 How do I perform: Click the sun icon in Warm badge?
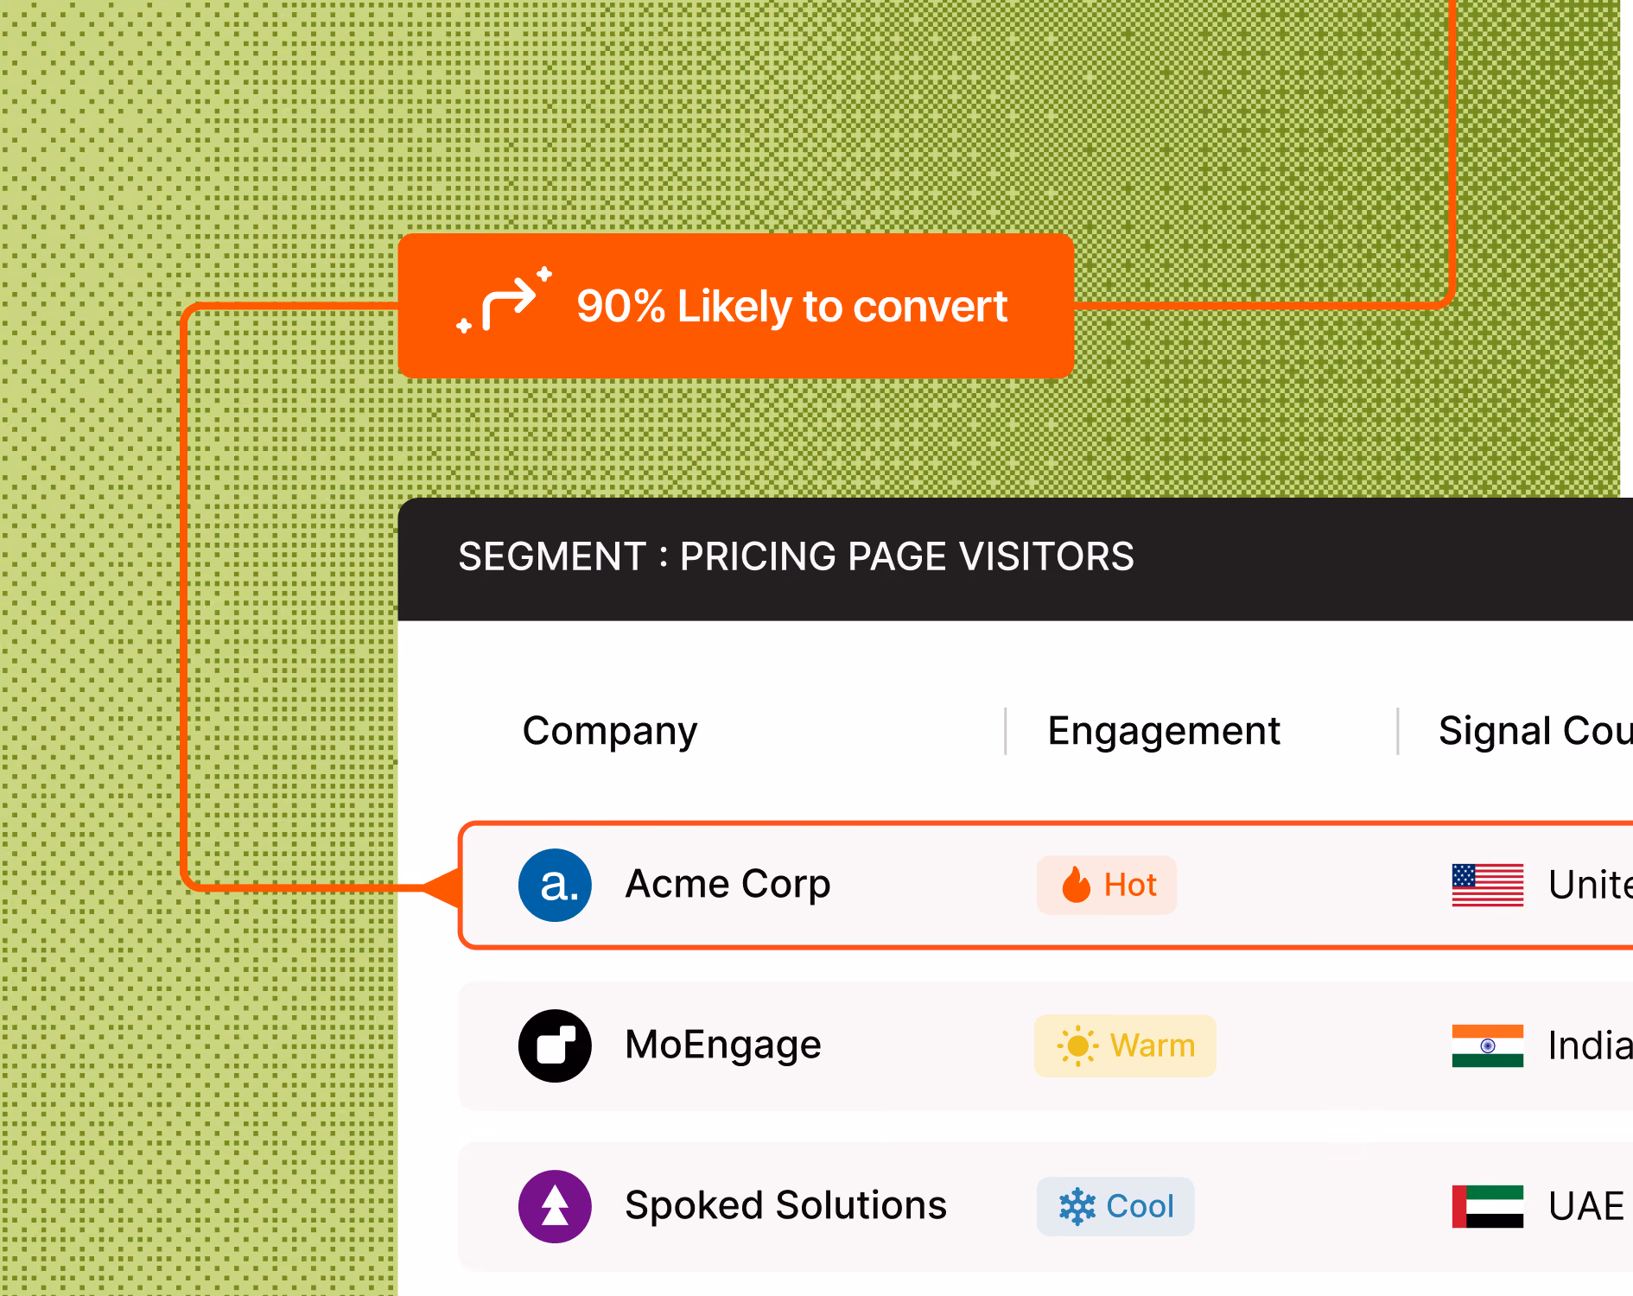click(x=1077, y=1045)
